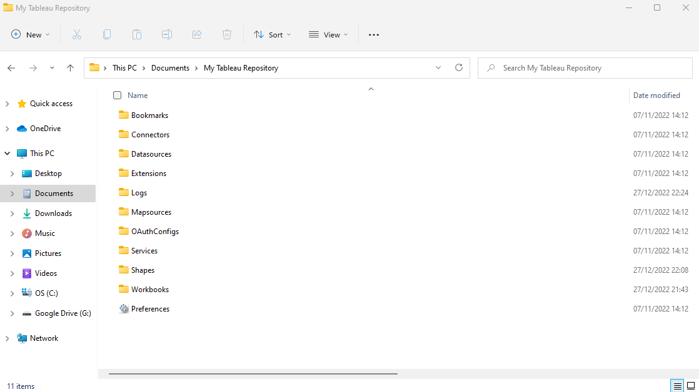Open the View menu

point(328,35)
